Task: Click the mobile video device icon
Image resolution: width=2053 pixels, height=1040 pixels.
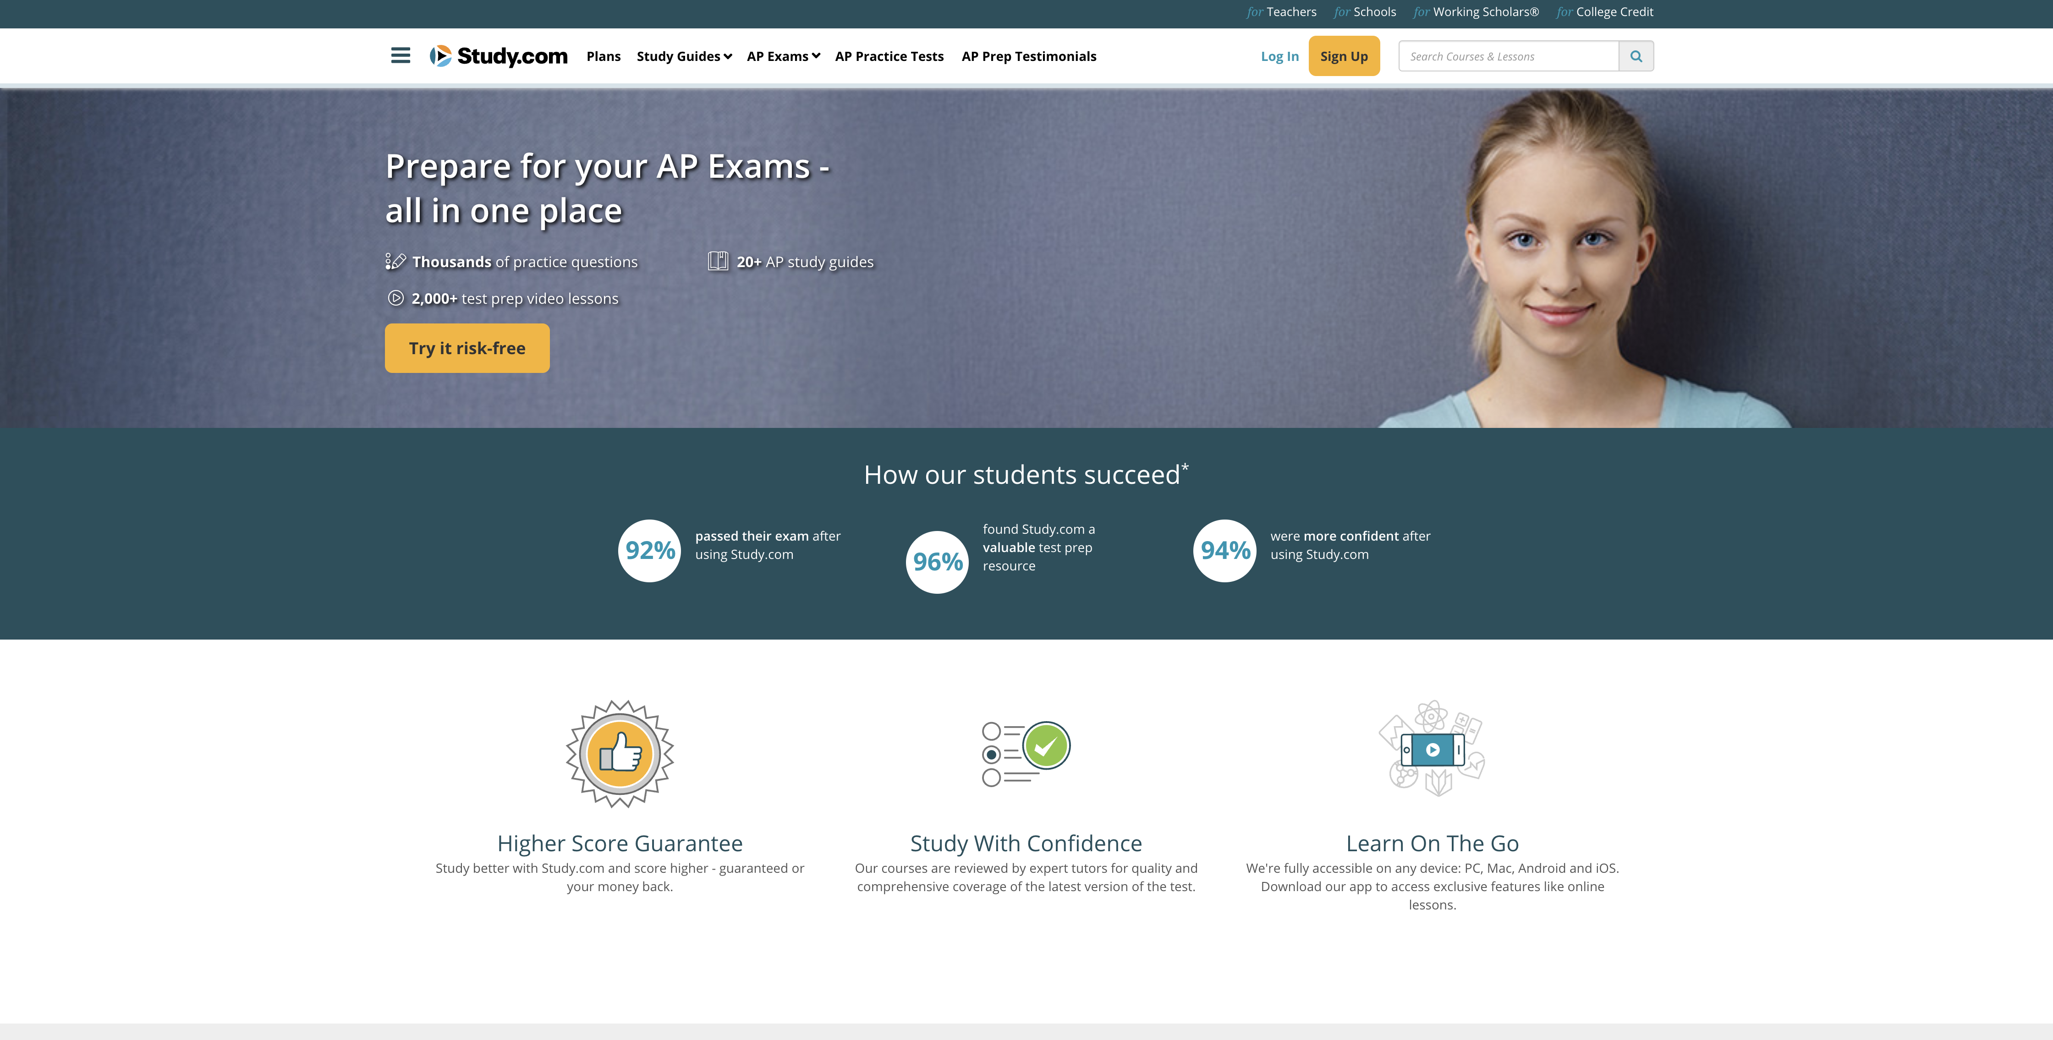Action: (1432, 750)
